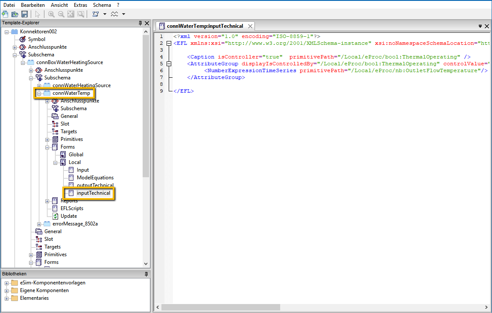Image resolution: width=492 pixels, height=313 pixels.
Task: Select the Local form item
Action: (x=75, y=162)
